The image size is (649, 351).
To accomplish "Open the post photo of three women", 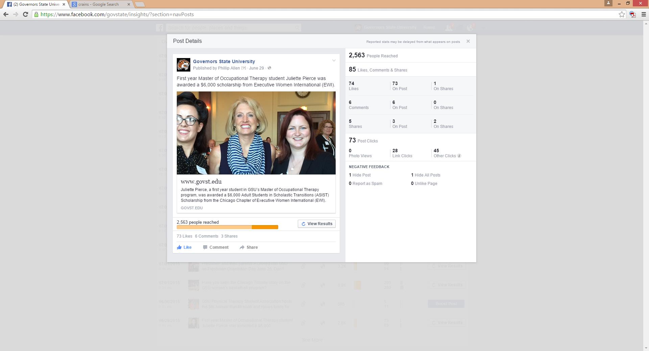I will click(x=256, y=133).
